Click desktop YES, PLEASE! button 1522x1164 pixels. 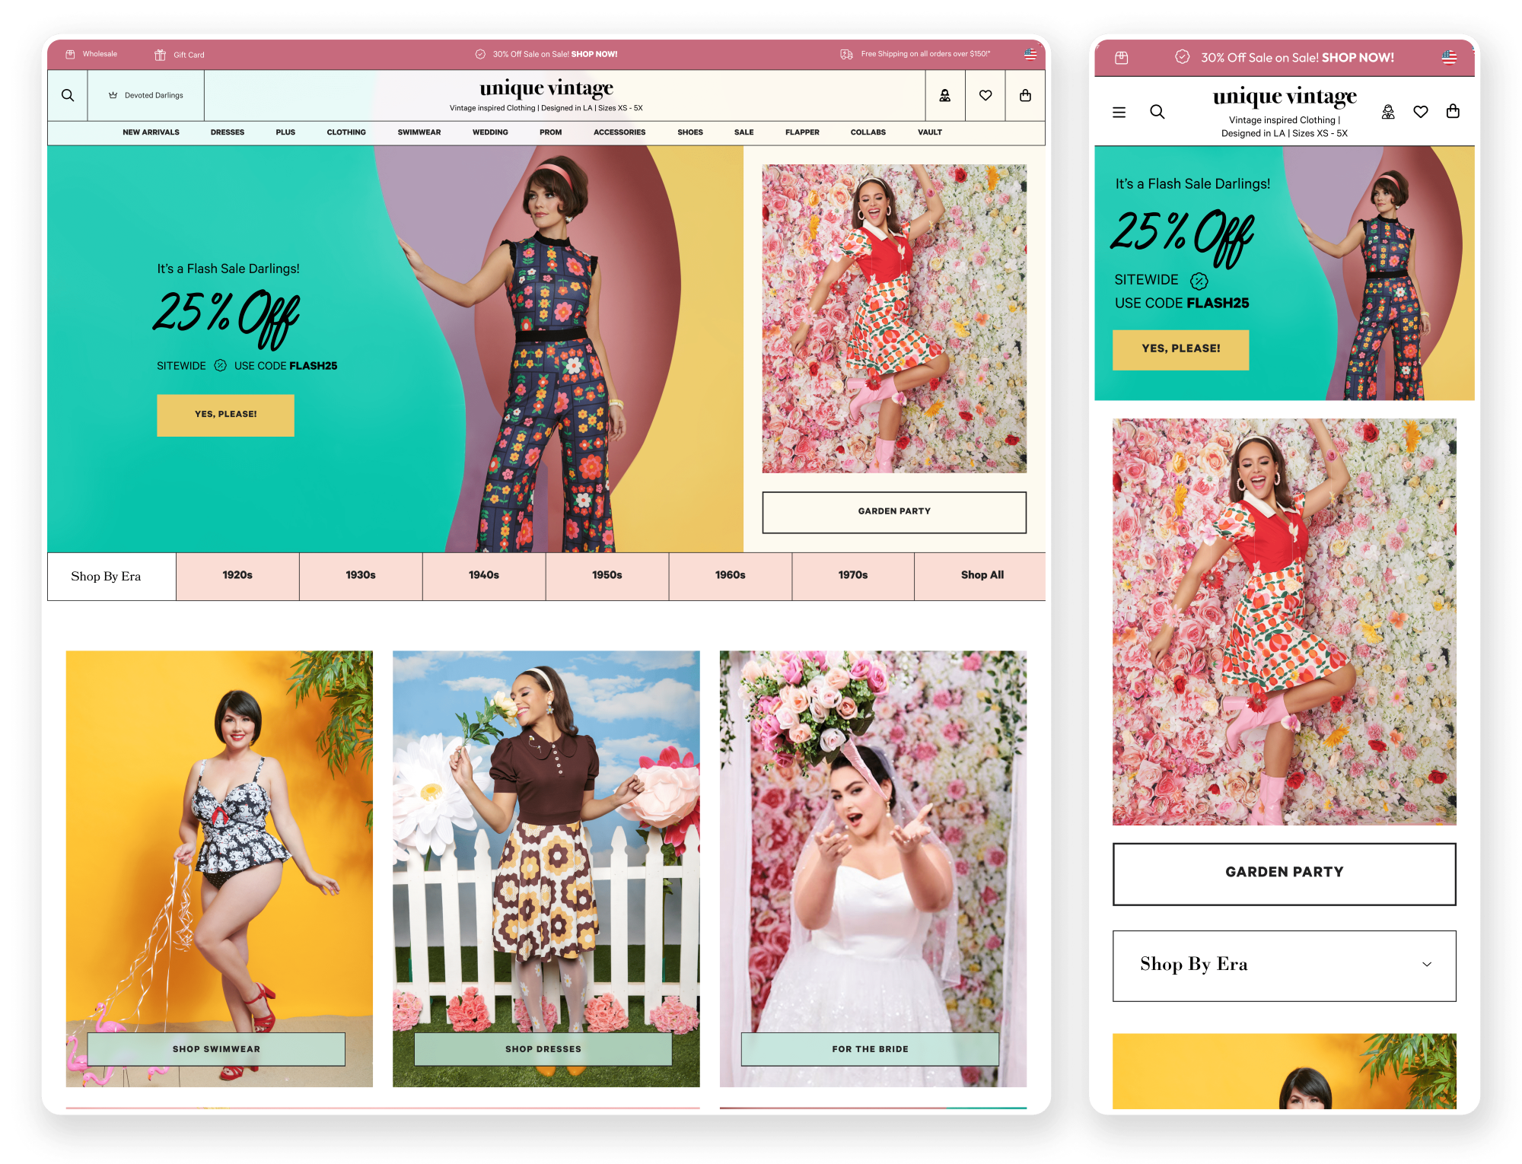[x=225, y=415]
